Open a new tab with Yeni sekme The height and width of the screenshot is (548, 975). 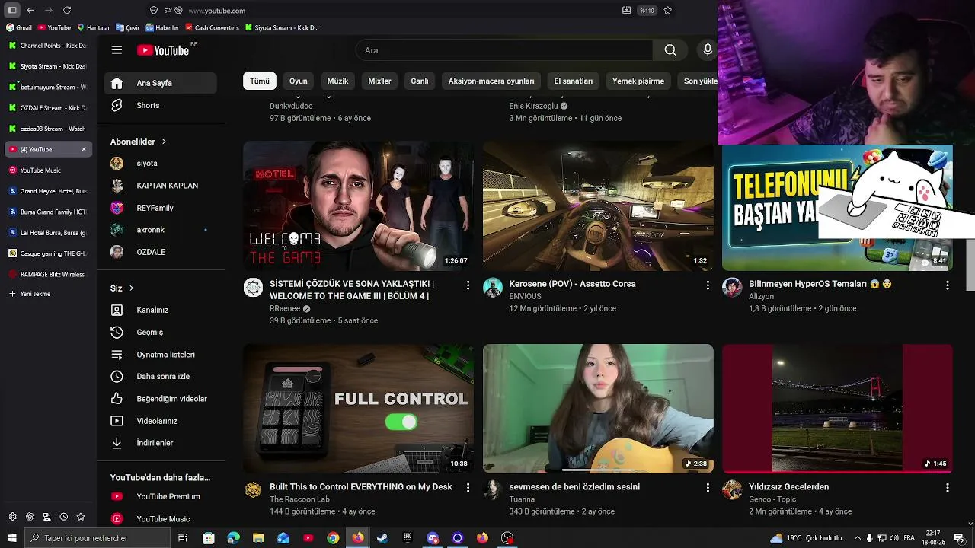pos(49,294)
